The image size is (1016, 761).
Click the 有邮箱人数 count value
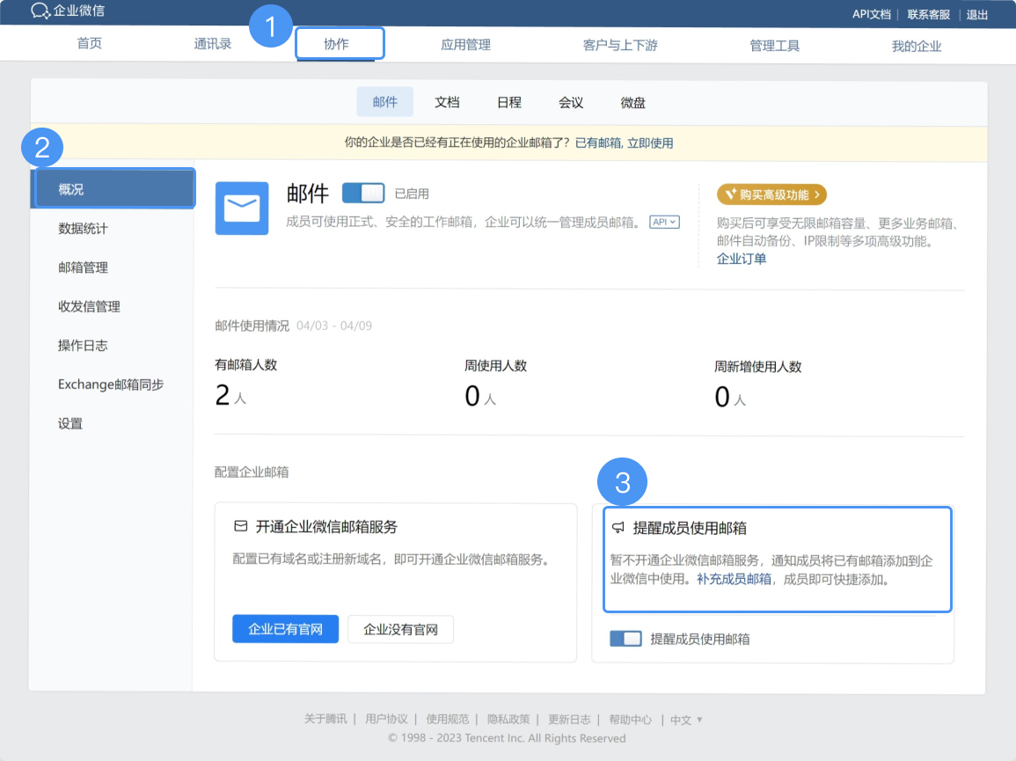(x=223, y=395)
